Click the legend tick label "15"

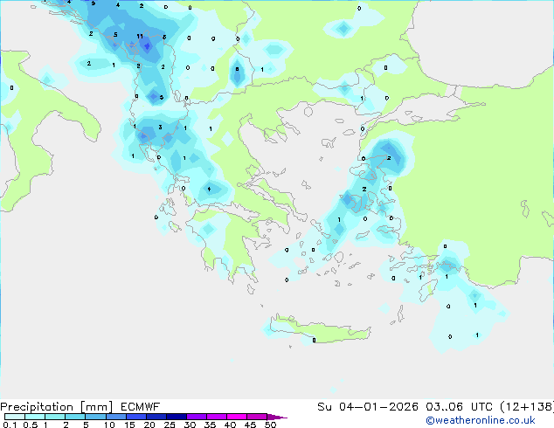pyautogui.click(x=129, y=425)
